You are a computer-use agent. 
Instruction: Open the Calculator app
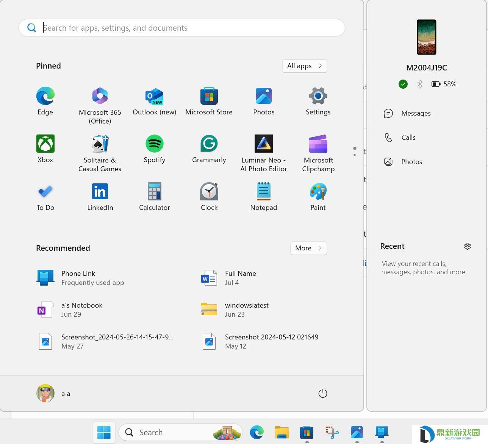[155, 197]
